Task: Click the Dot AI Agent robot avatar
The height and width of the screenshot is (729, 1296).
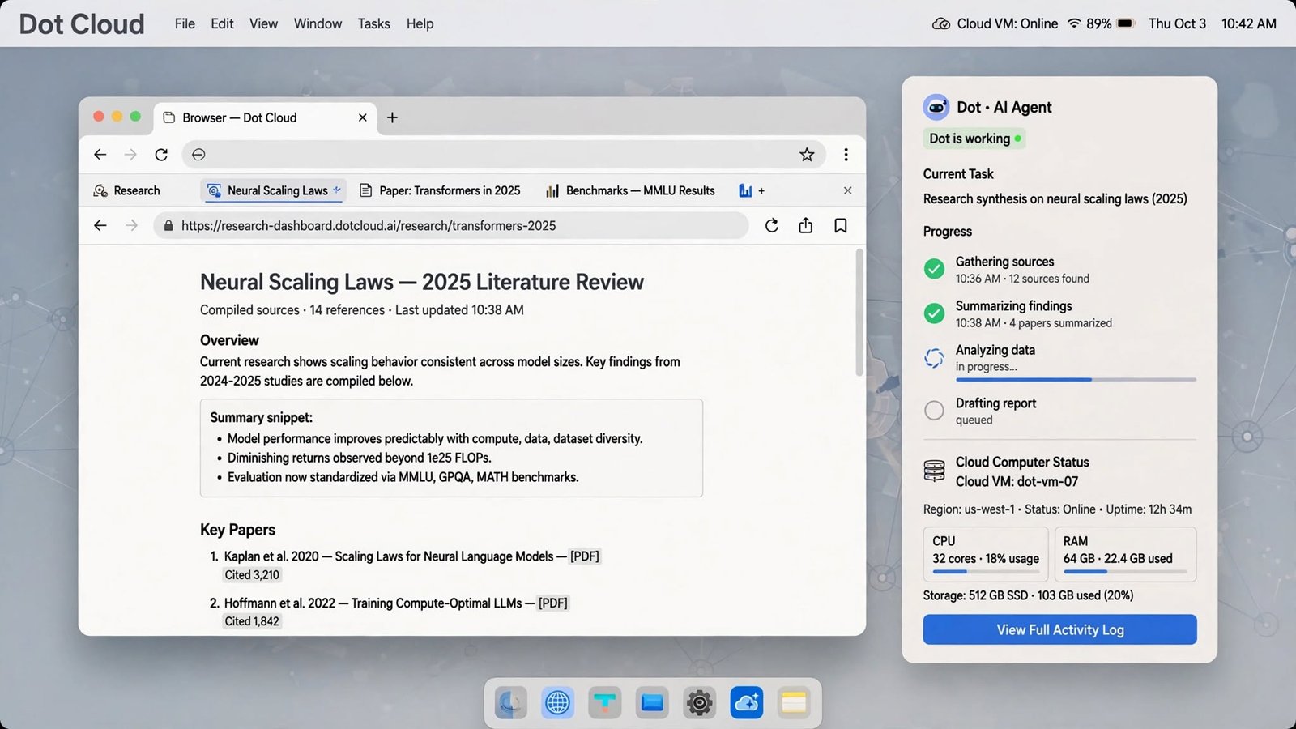Action: (x=936, y=107)
